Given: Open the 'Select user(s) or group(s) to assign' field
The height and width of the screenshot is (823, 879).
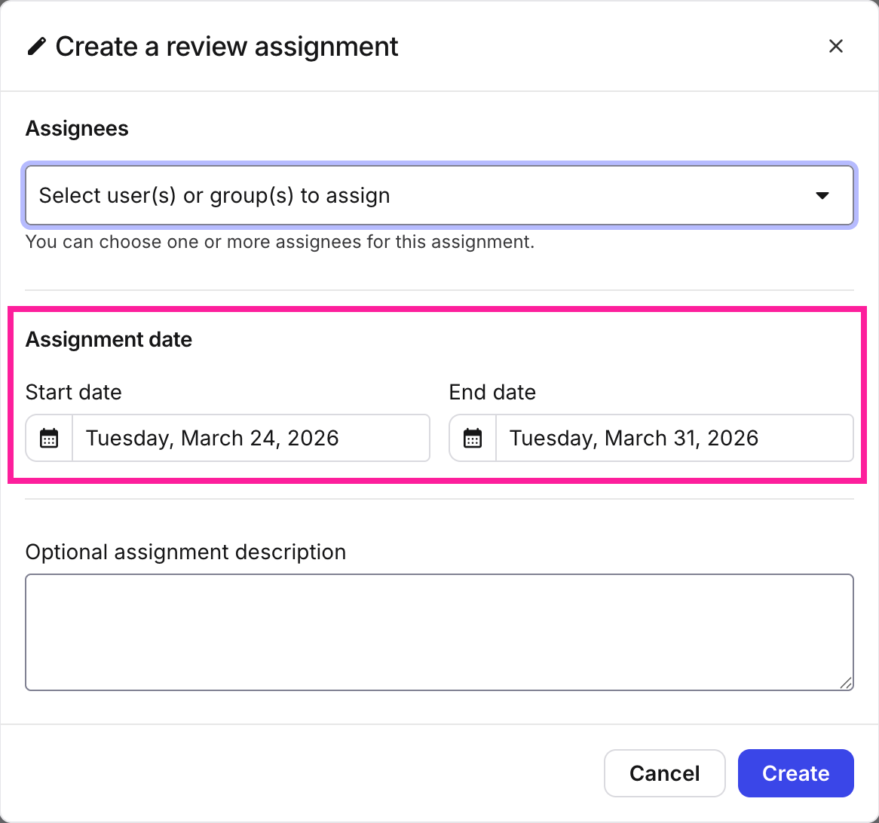Looking at the screenshot, I should (x=422, y=196).
